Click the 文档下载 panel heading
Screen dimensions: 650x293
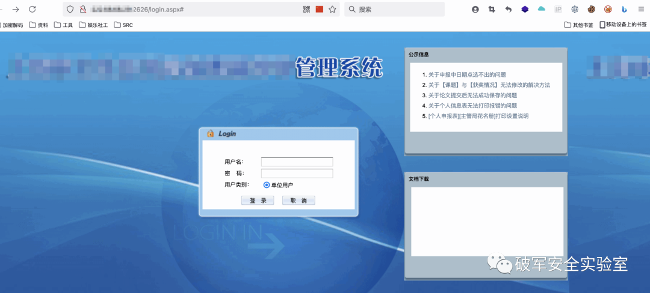[x=419, y=179]
